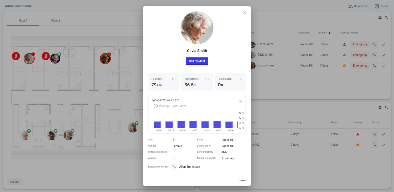Open the Zones view
Viewport: 394px width, 192px height.
(381, 6)
